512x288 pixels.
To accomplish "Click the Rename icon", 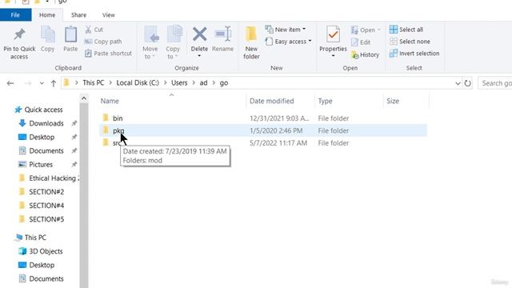I will tap(222, 34).
